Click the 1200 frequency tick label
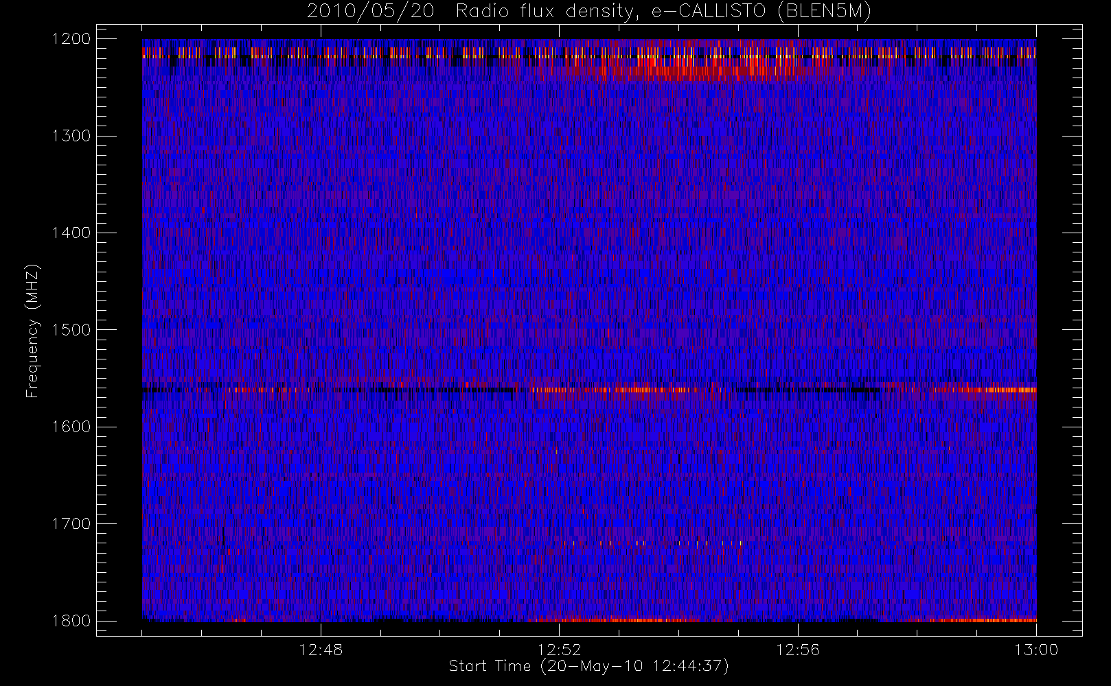Image resolution: width=1111 pixels, height=686 pixels. click(71, 39)
